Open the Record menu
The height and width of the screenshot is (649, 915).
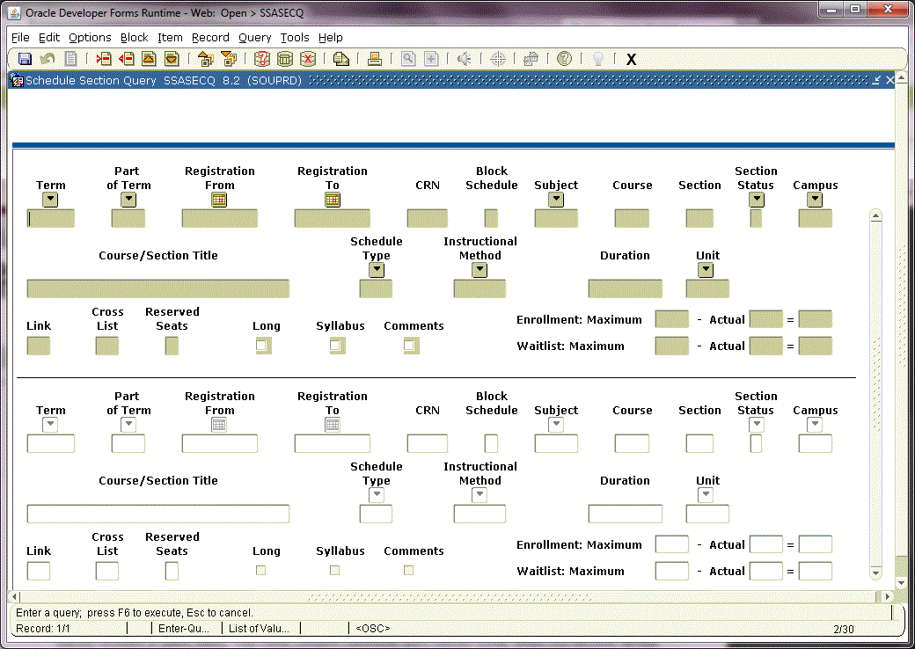(210, 37)
